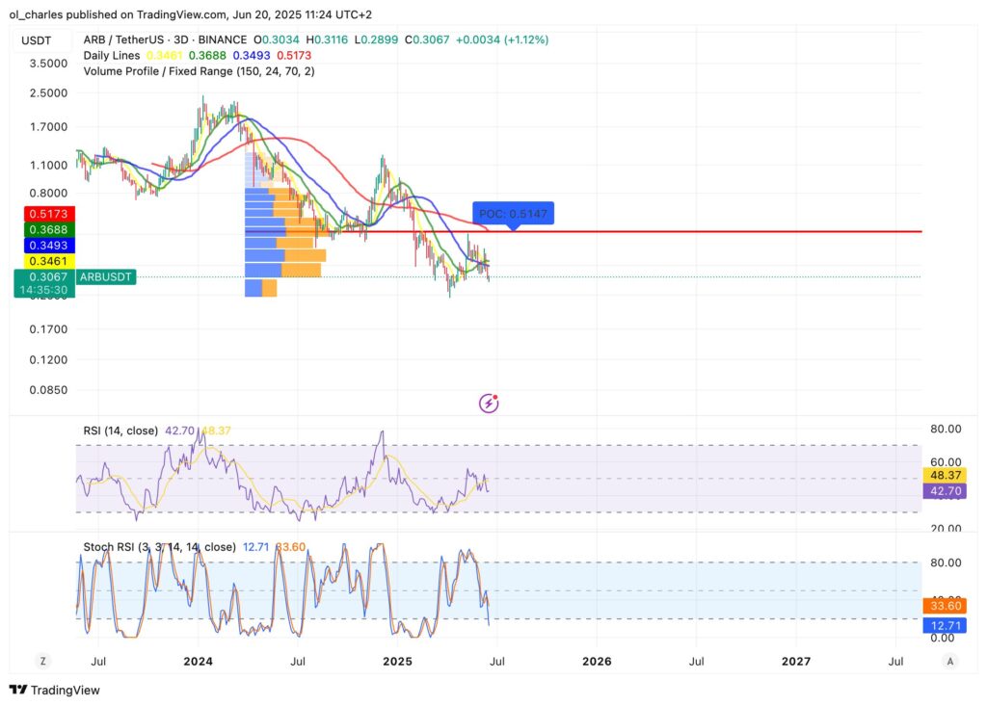Click 2026 on the time axis
Screen dimensions: 987x706
pyautogui.click(x=596, y=661)
